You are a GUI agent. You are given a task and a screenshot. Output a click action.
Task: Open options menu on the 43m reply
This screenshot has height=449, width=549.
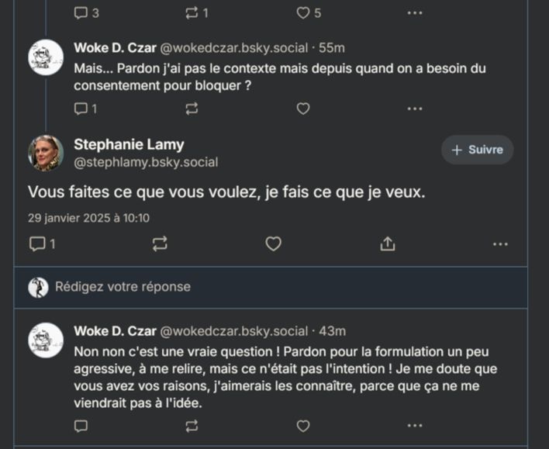(415, 425)
